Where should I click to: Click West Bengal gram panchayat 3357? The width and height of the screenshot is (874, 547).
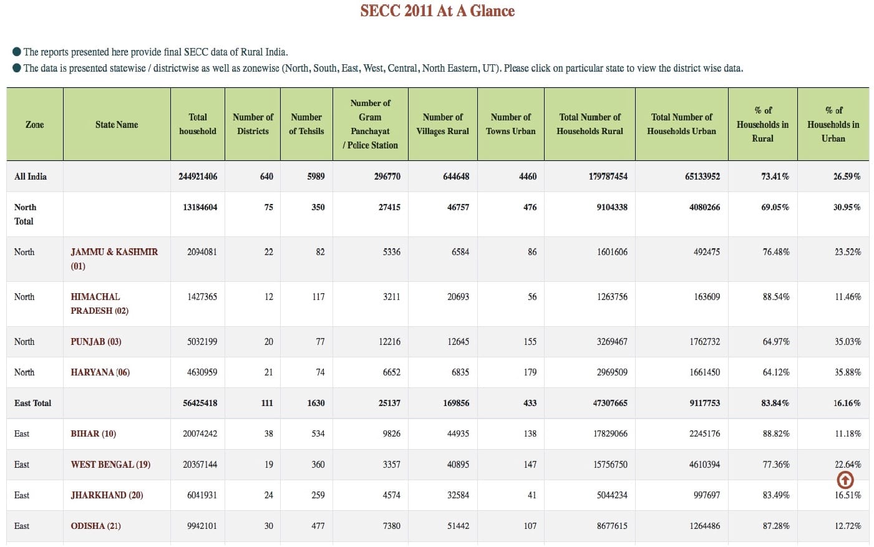click(x=392, y=465)
